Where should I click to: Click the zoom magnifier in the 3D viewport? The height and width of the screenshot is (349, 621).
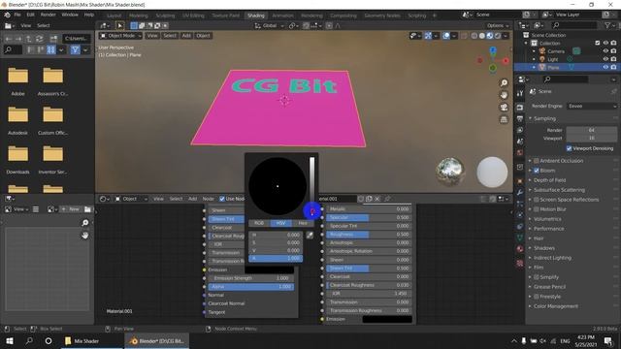pos(504,82)
